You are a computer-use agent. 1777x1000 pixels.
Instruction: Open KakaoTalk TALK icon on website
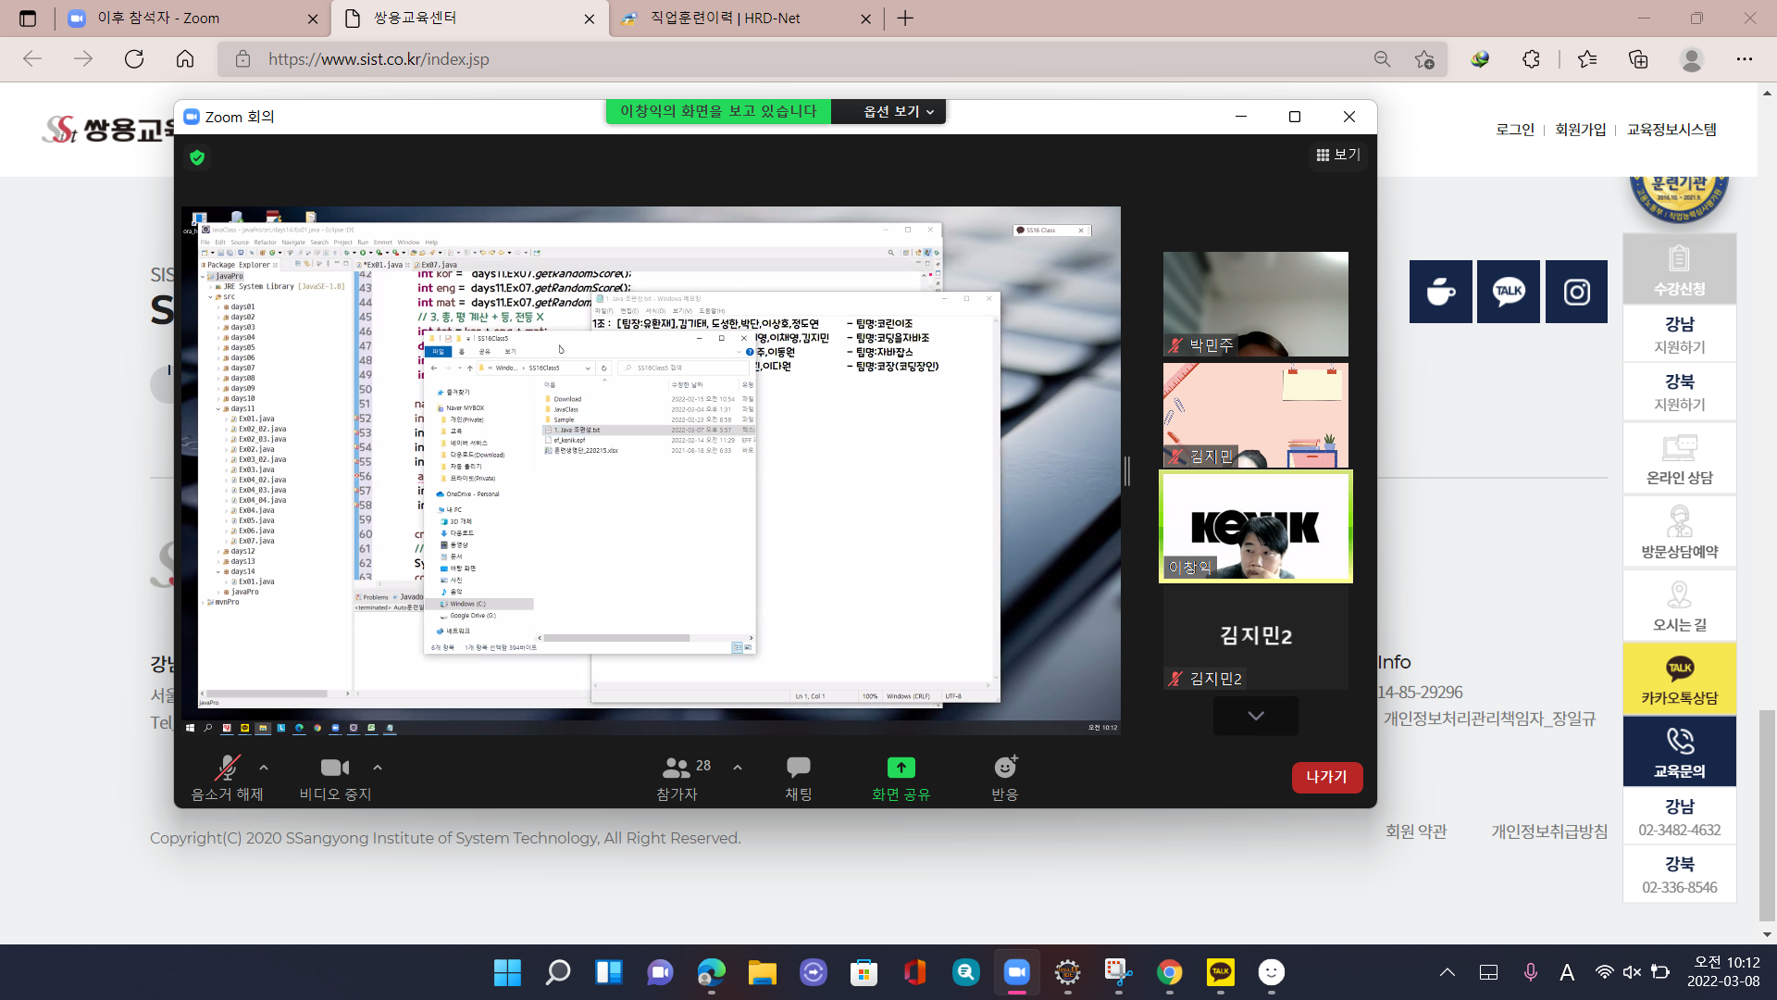1509,292
